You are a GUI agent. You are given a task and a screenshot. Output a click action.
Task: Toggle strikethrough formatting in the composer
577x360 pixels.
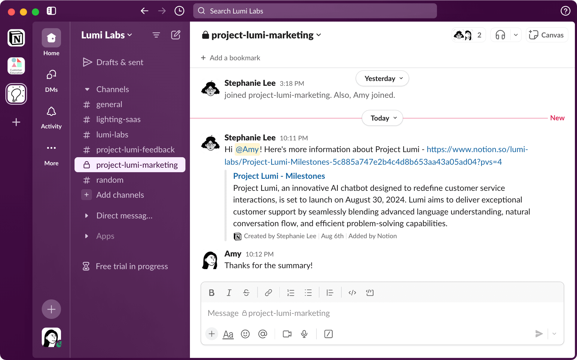(x=246, y=292)
